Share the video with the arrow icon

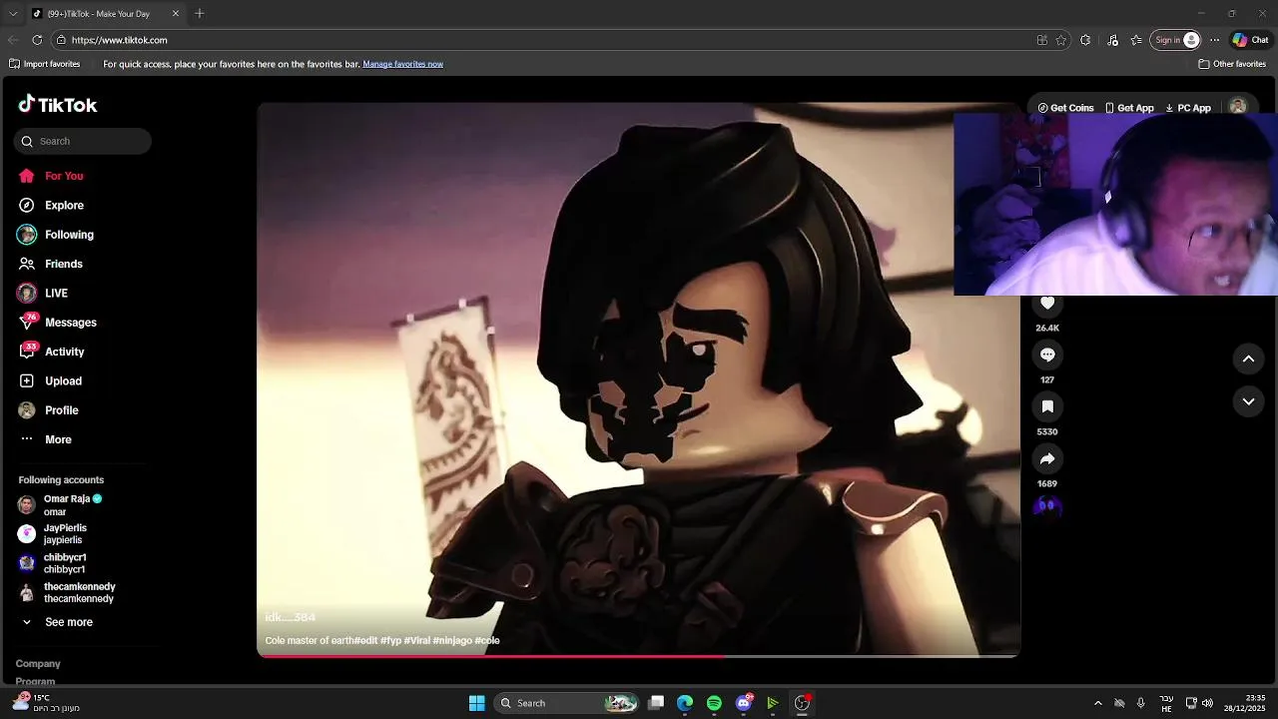tap(1047, 458)
